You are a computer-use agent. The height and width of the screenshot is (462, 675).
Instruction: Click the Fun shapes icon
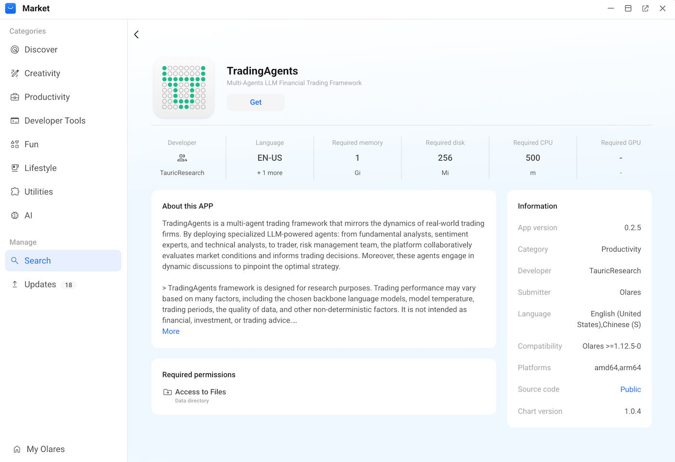tap(15, 144)
